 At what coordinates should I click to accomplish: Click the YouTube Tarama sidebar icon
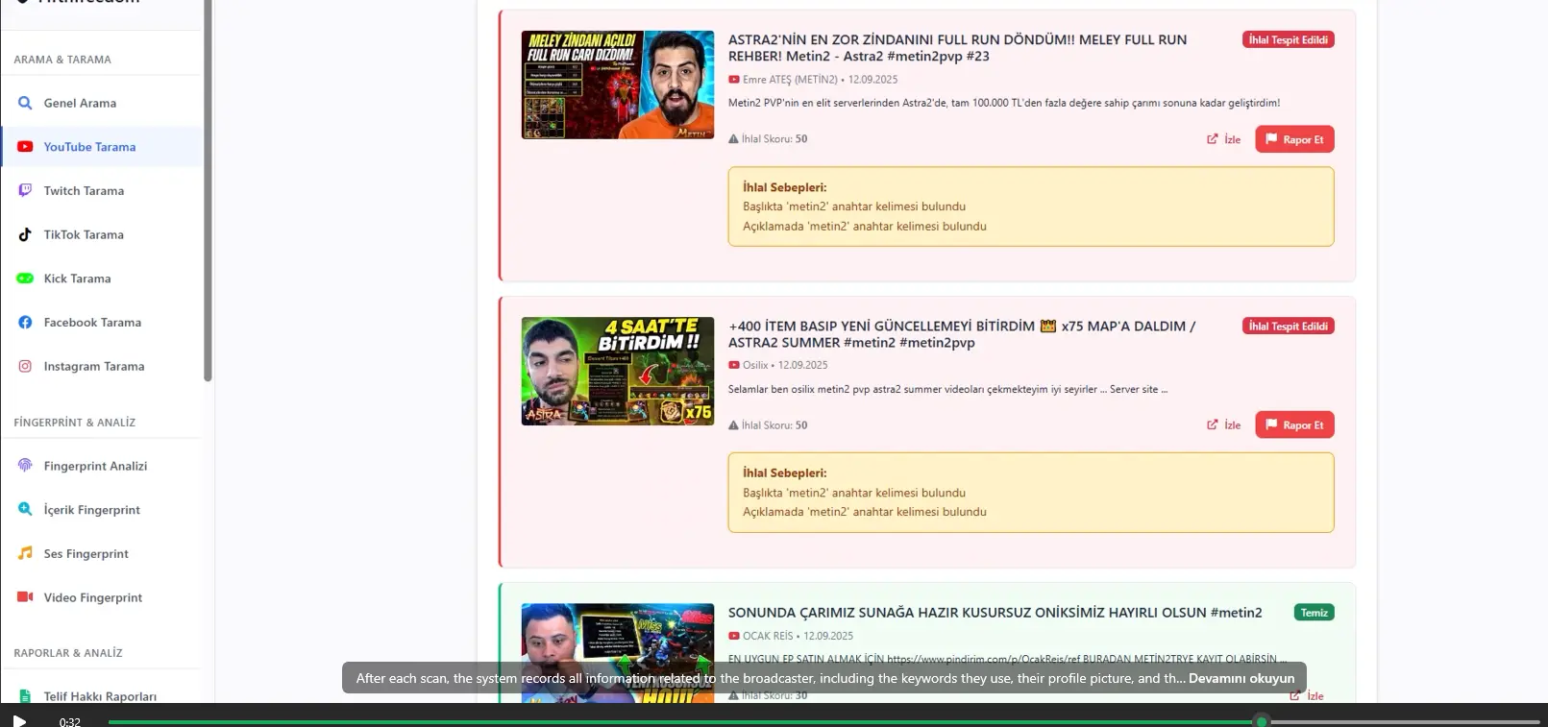(x=25, y=147)
